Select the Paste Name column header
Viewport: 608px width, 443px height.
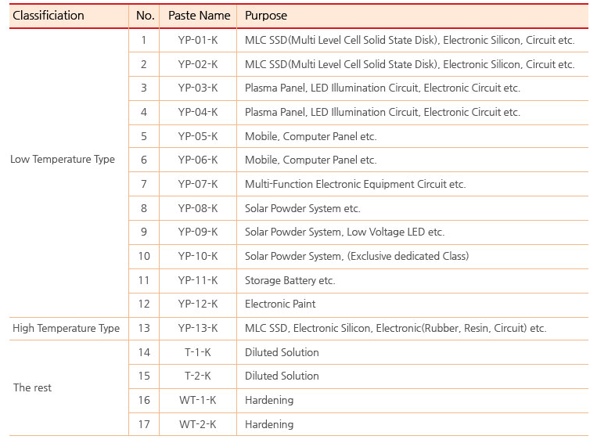pyautogui.click(x=199, y=16)
